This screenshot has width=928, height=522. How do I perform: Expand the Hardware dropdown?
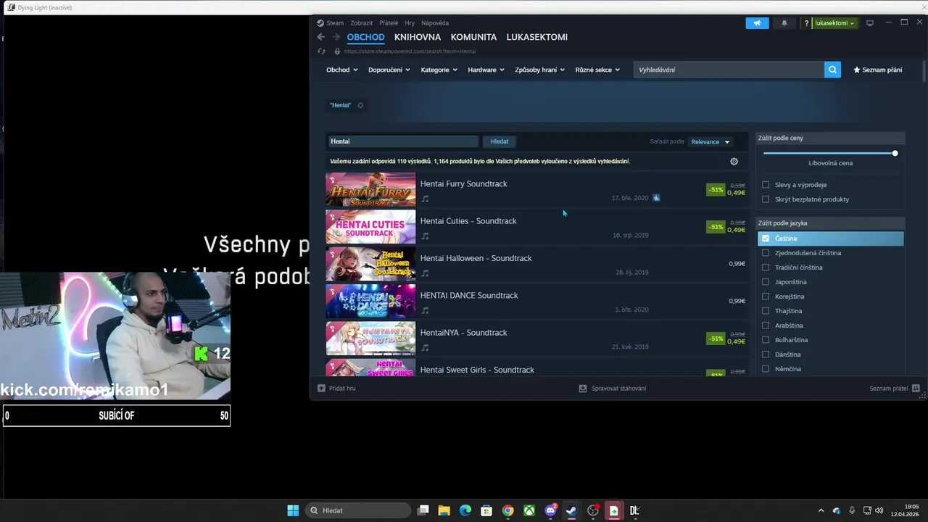click(x=486, y=70)
